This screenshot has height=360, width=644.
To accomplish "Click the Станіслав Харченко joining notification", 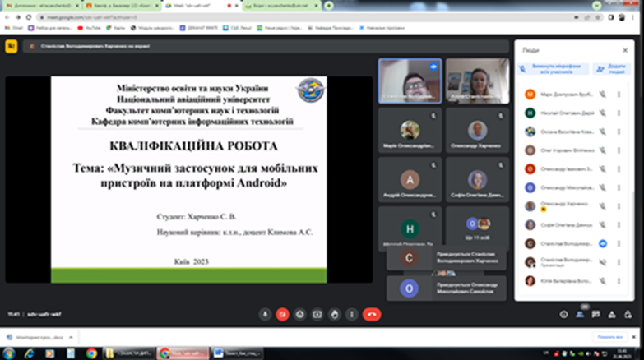I will pyautogui.click(x=446, y=258).
